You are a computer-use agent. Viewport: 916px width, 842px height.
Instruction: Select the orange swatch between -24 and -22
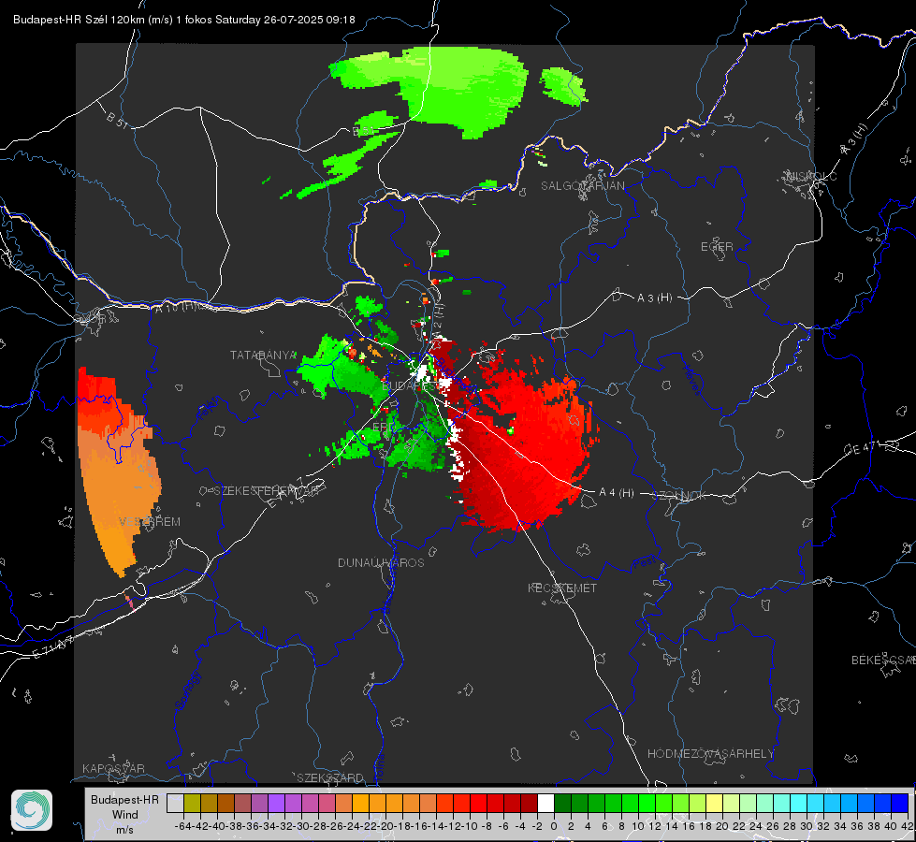pos(360,803)
